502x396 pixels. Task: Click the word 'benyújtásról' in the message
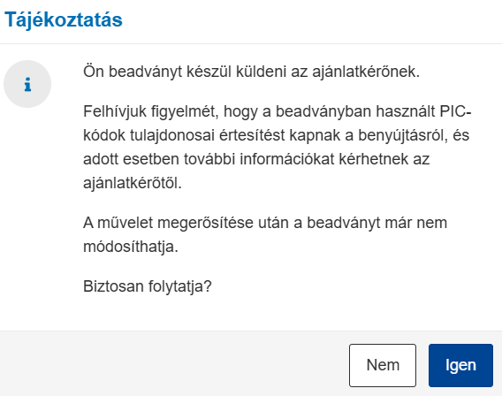pos(403,135)
